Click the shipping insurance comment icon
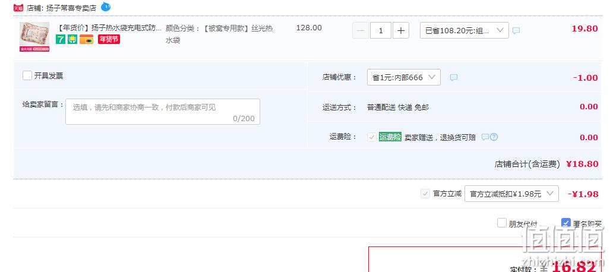This screenshot has width=610, height=272. click(x=485, y=137)
